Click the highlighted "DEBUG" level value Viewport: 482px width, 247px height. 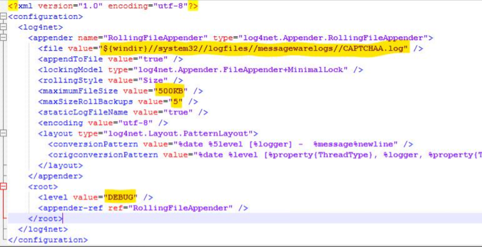point(121,197)
